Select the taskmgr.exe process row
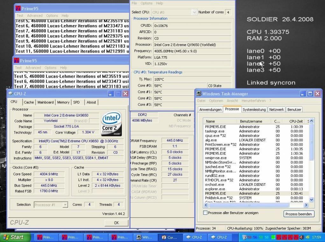This screenshot has width=325, height=242. coord(257,131)
